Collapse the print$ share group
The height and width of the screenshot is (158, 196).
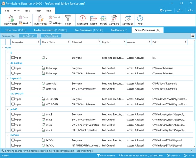click(x=8, y=109)
